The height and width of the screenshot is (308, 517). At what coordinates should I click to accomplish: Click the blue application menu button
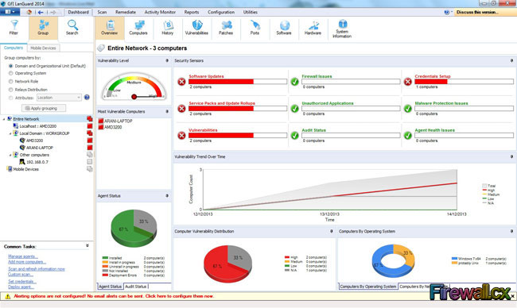pyautogui.click(x=10, y=12)
